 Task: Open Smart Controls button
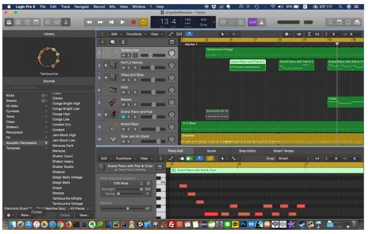(48, 22)
